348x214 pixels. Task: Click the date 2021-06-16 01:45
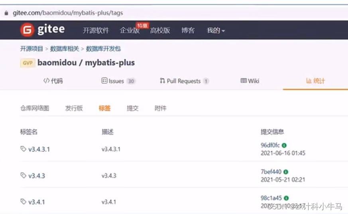(x=283, y=153)
